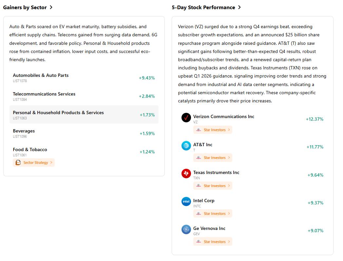This screenshot has height=261, width=343.
Task: Click the Sector Strategy document icon
Action: pos(18,163)
